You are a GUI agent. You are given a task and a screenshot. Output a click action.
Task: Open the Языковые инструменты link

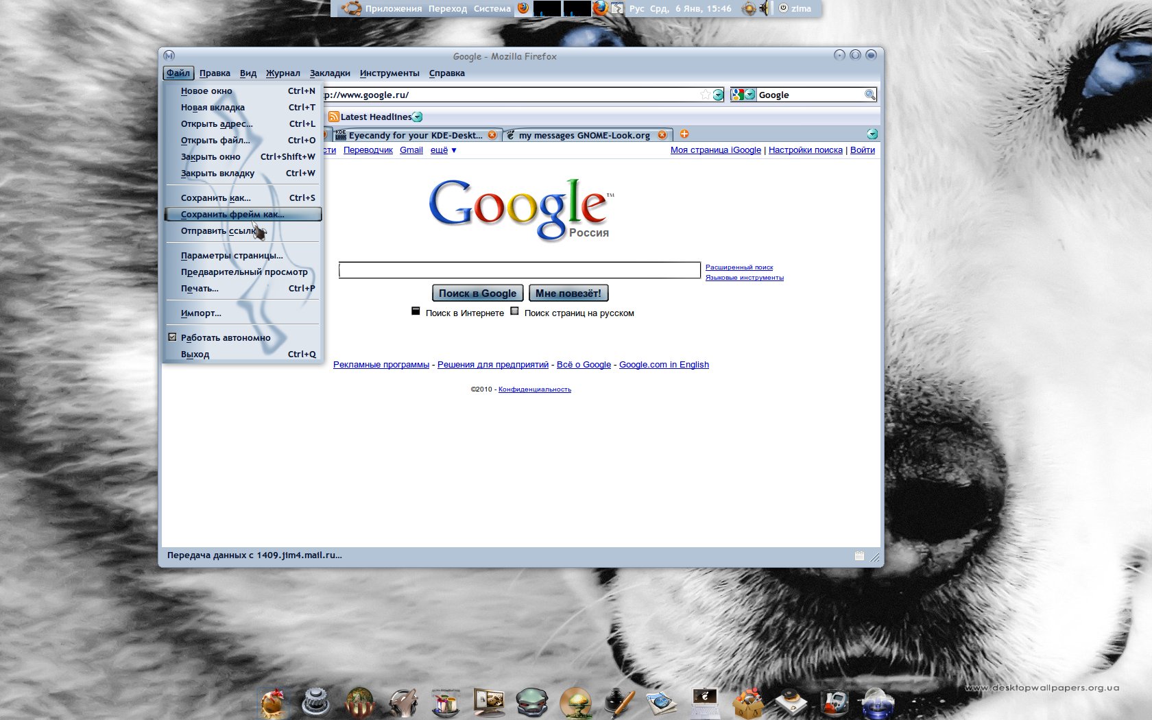point(745,278)
